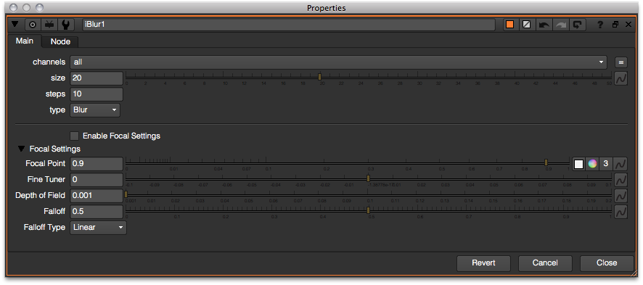Click the Depth of Field slider handle
Screen dimensions: 643x285
[126, 194]
